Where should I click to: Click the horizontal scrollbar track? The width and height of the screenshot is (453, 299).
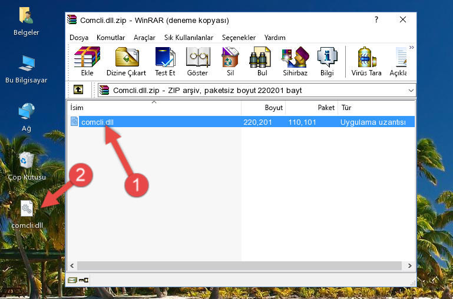click(239, 265)
